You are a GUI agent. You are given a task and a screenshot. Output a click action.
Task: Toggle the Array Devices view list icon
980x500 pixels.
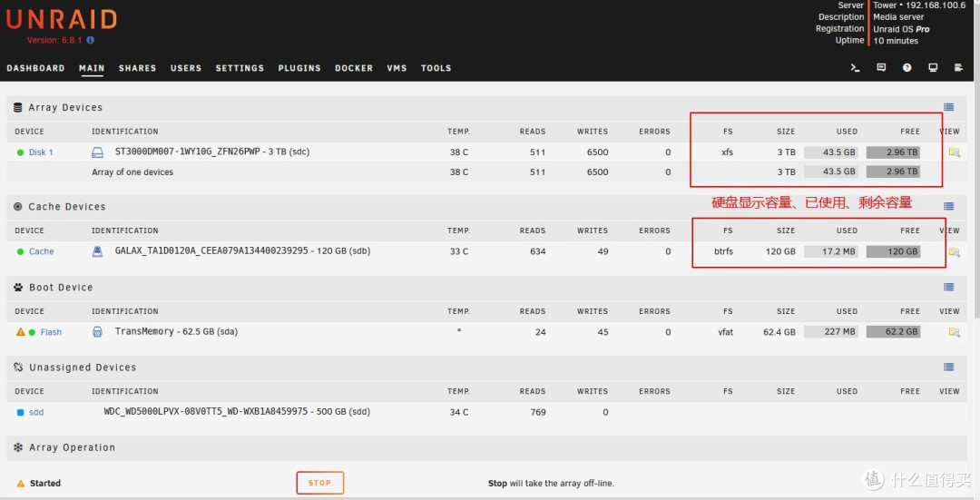(948, 107)
